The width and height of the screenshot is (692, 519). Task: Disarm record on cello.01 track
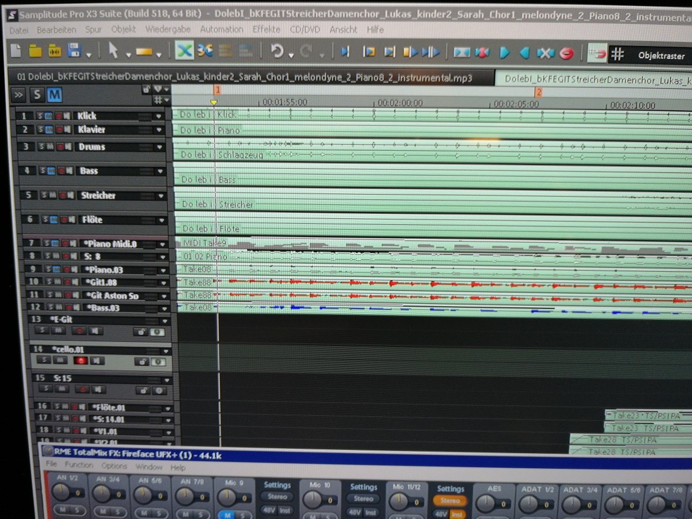(81, 361)
